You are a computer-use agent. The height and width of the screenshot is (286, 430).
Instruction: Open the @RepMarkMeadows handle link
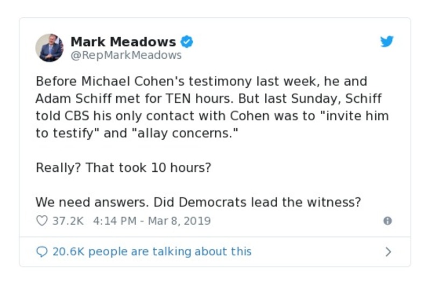tap(126, 55)
